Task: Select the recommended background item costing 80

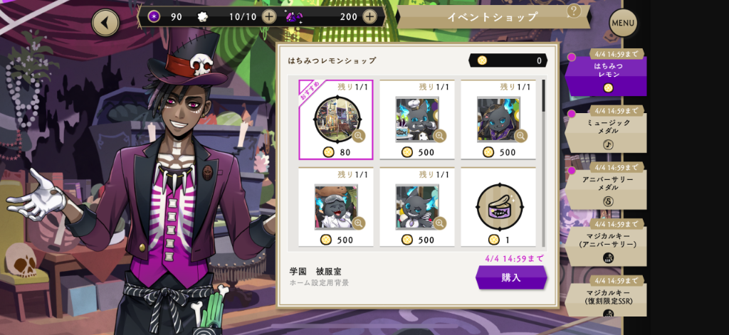Action: point(336,119)
